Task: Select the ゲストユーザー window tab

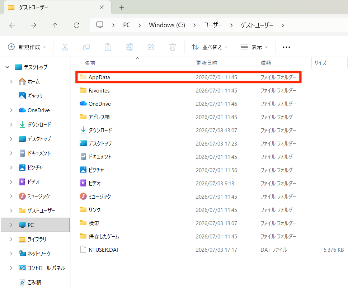Action: pos(57,7)
